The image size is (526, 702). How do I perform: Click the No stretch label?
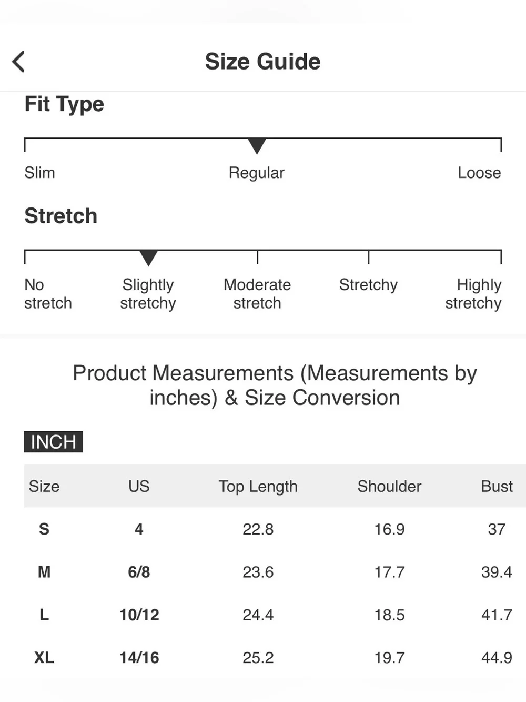coord(48,294)
